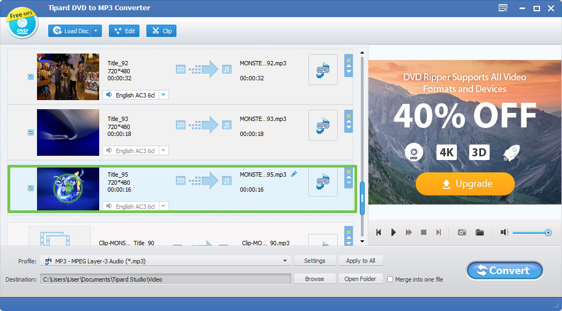Mute the preview volume
562x311 pixels.
coord(505,233)
